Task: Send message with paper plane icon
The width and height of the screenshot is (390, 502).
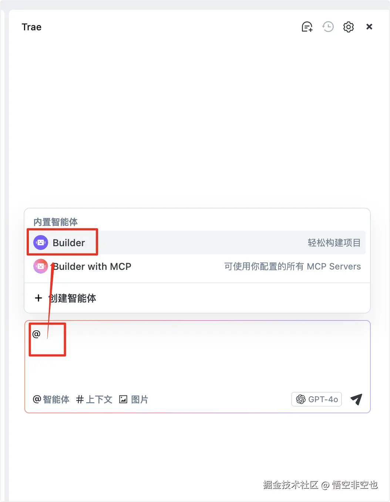Action: click(x=356, y=399)
